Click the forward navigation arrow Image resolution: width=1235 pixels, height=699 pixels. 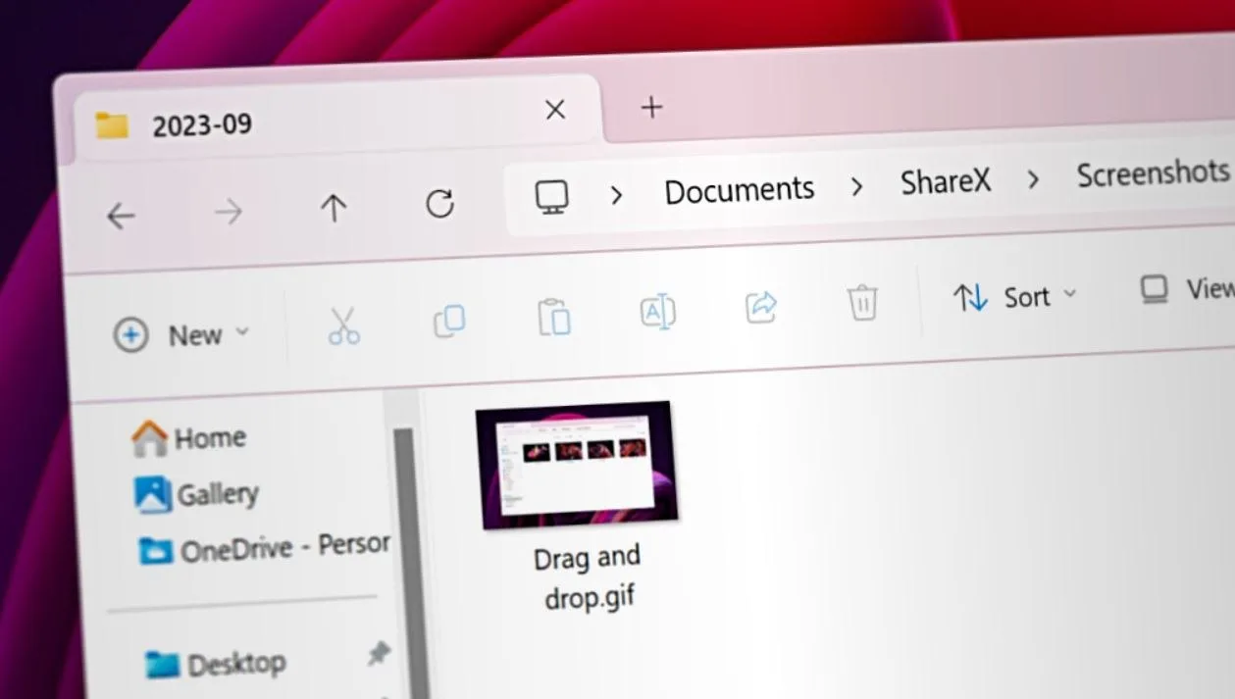[x=228, y=212]
